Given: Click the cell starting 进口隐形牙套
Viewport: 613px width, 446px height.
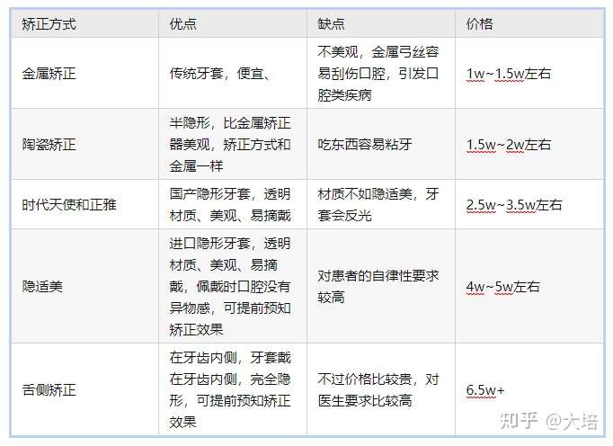Looking at the screenshot, I should [233, 286].
